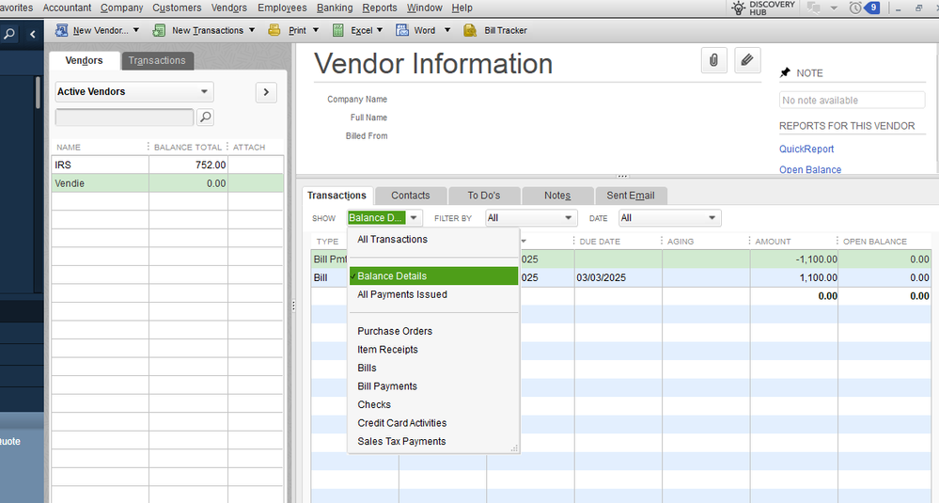Collapse the left sidebar arrow
The height and width of the screenshot is (503, 939).
pos(33,34)
